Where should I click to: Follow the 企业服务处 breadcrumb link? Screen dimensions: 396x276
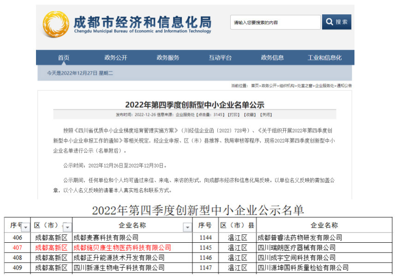coord(324,86)
